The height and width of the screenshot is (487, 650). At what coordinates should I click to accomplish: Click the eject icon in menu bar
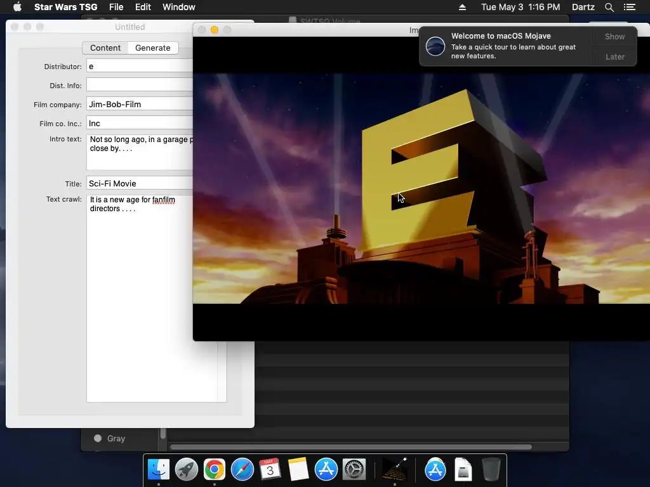(462, 7)
